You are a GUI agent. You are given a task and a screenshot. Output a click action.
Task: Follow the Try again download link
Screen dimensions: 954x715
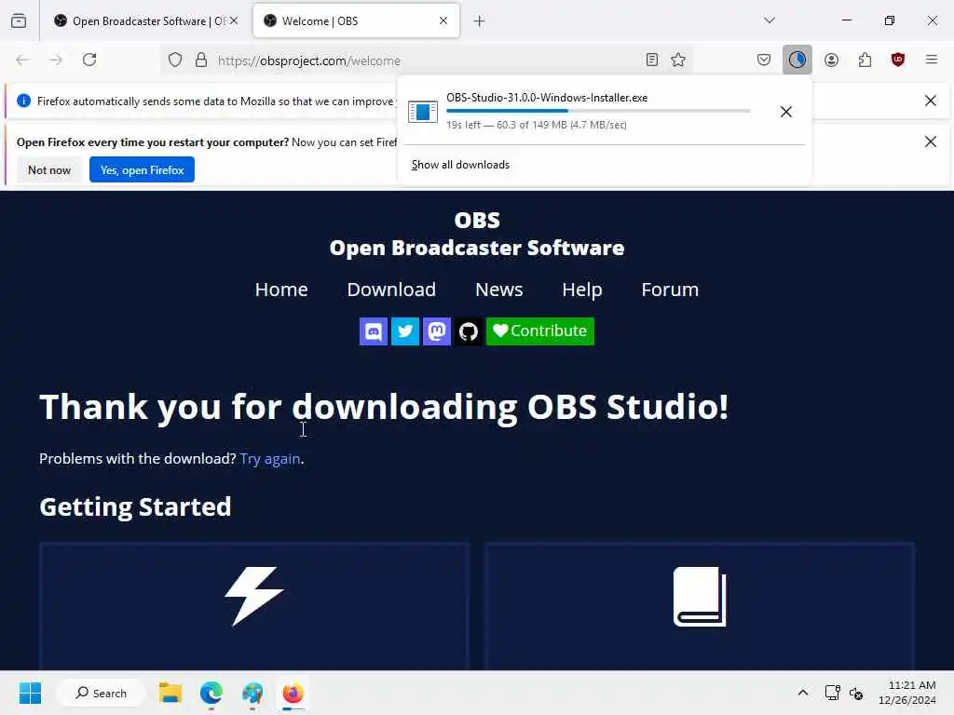pyautogui.click(x=270, y=458)
